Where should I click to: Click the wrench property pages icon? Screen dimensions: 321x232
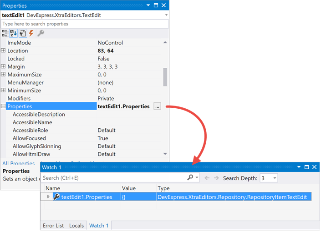point(41,33)
